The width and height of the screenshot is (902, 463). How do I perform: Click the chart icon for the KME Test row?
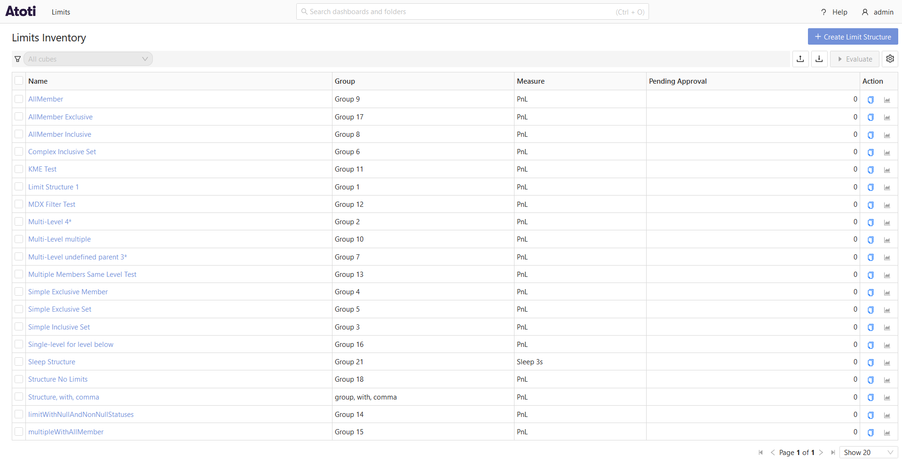point(887,170)
